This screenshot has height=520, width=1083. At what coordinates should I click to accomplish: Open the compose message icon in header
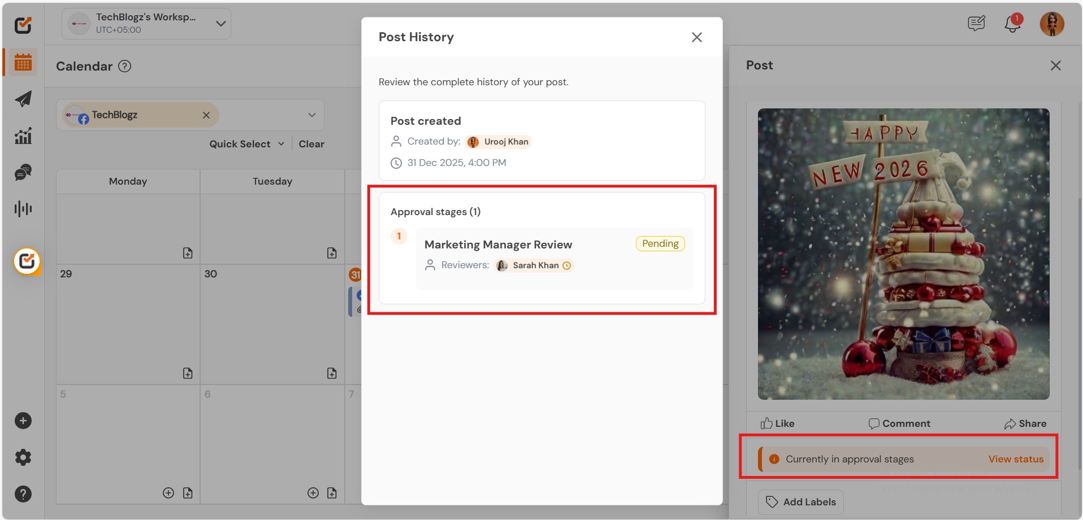(976, 24)
